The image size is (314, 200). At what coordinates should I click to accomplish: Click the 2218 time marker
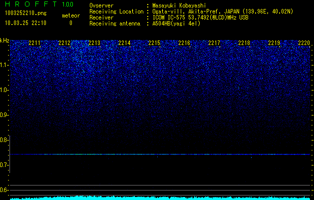(x=244, y=43)
